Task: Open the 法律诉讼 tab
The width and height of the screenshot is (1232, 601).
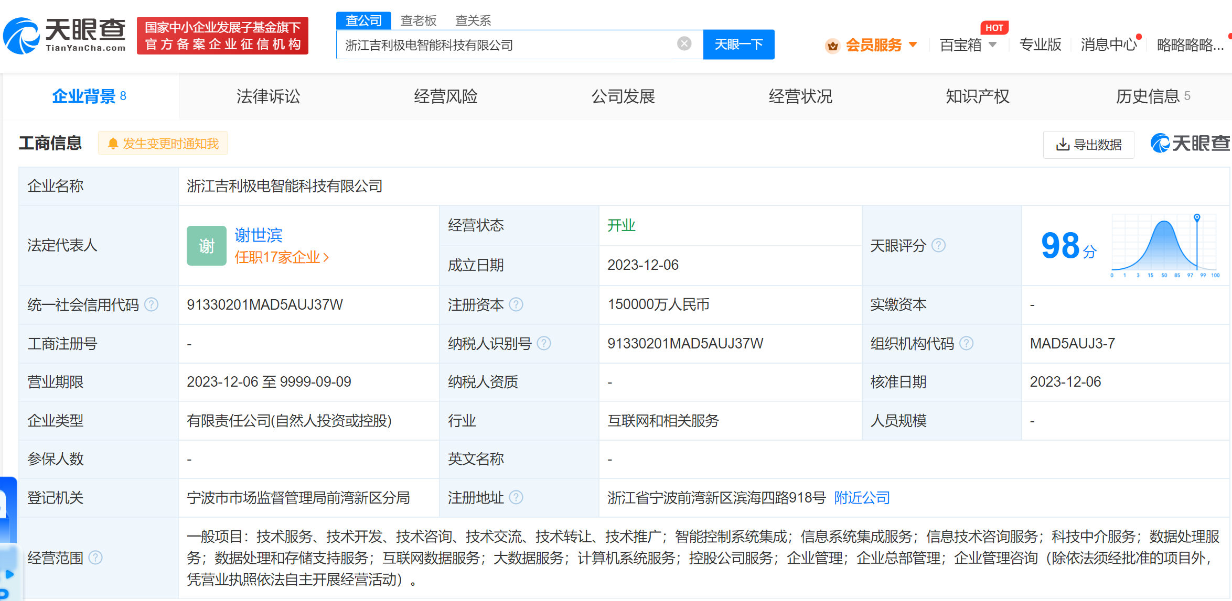Action: click(x=268, y=96)
